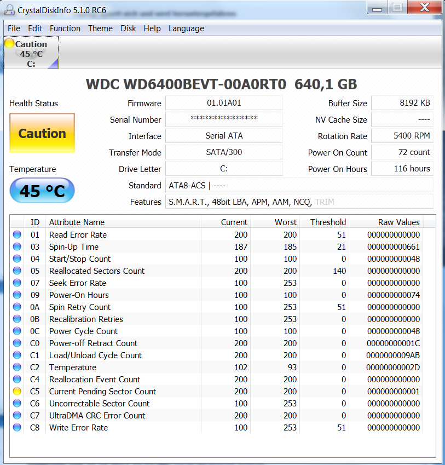Click the status icon for Reallocated Sectors Count

(17, 271)
